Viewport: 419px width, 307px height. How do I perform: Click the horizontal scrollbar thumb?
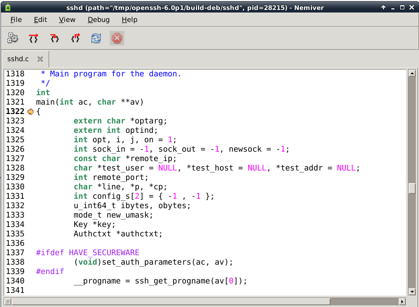171,302
